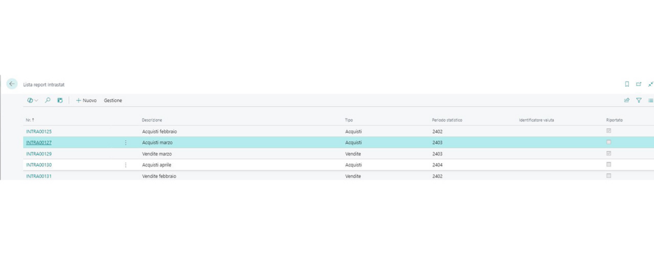The width and height of the screenshot is (654, 255).
Task: Click the bookmark icon
Action: 627,84
